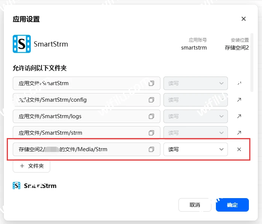Add a new 文件夹 entry

[x=31, y=166]
